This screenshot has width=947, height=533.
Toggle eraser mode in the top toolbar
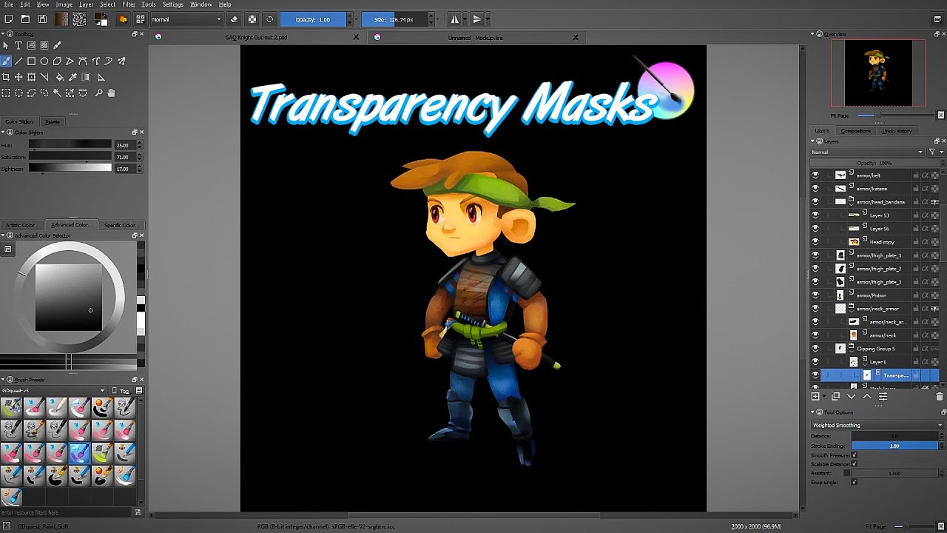235,19
